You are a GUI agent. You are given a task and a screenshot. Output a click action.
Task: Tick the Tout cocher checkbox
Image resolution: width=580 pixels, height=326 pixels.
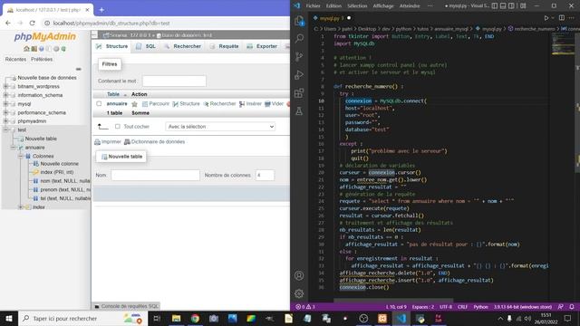coord(117,127)
